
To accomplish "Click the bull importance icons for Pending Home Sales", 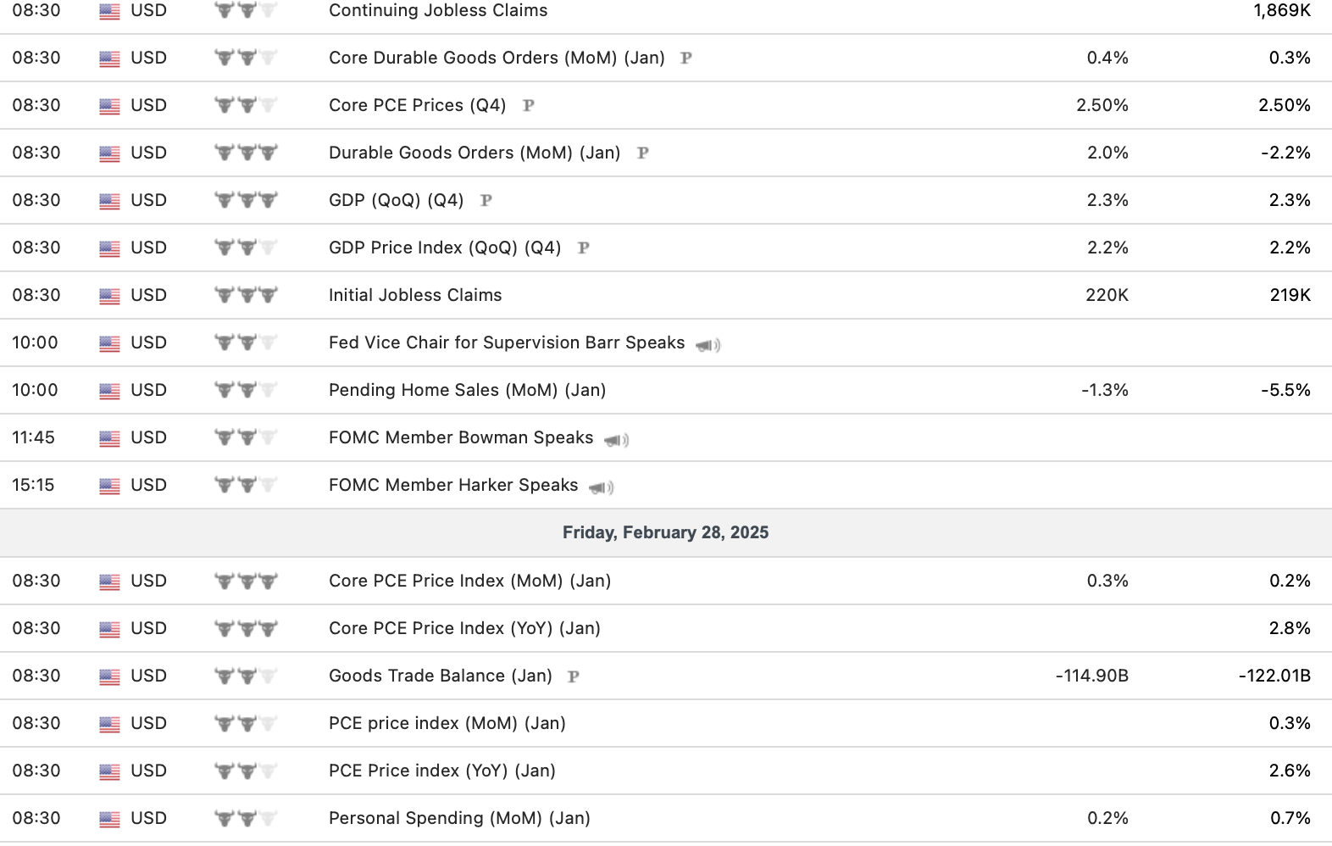I will tap(246, 391).
